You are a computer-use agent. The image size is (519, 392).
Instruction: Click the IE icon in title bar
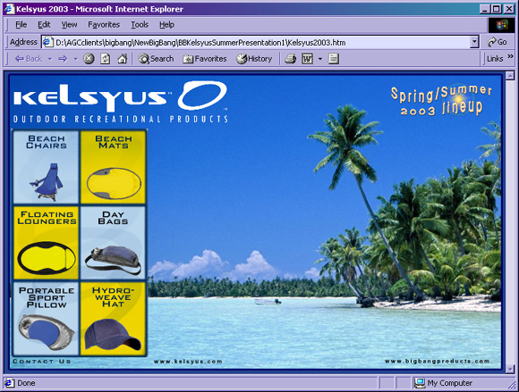point(10,9)
